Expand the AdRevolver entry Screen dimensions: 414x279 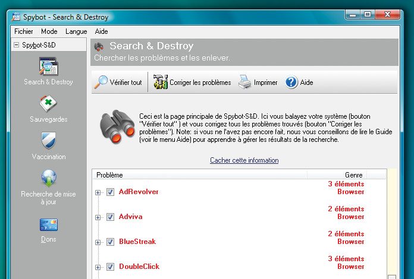98,192
